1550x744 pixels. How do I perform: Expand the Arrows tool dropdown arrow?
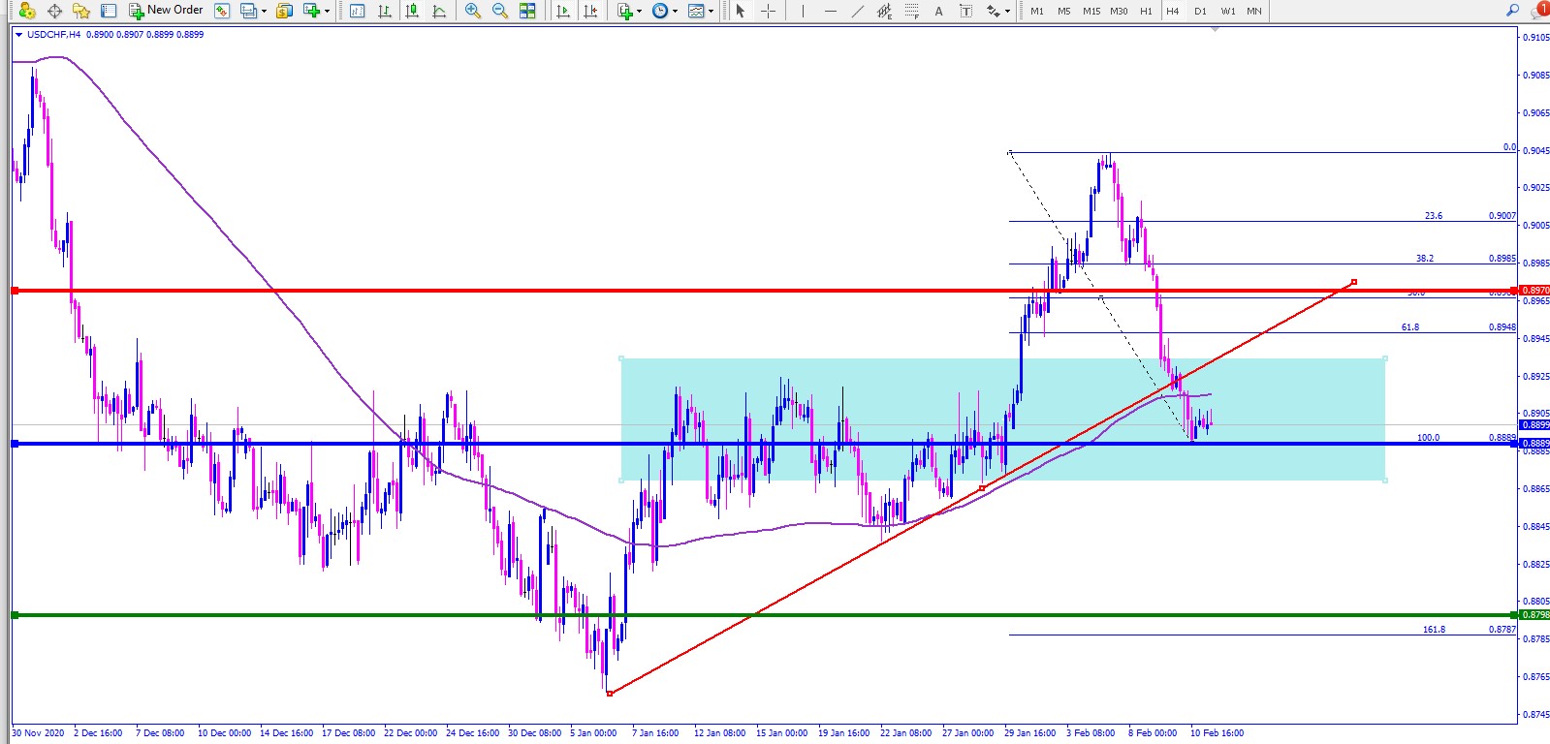click(x=1008, y=12)
